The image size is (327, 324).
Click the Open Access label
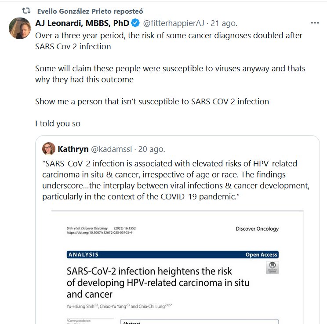261,254
